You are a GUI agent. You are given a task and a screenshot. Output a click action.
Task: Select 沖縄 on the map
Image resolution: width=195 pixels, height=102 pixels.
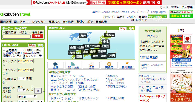(x=112, y=55)
